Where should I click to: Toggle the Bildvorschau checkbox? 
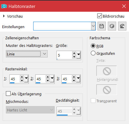(x=100, y=16)
